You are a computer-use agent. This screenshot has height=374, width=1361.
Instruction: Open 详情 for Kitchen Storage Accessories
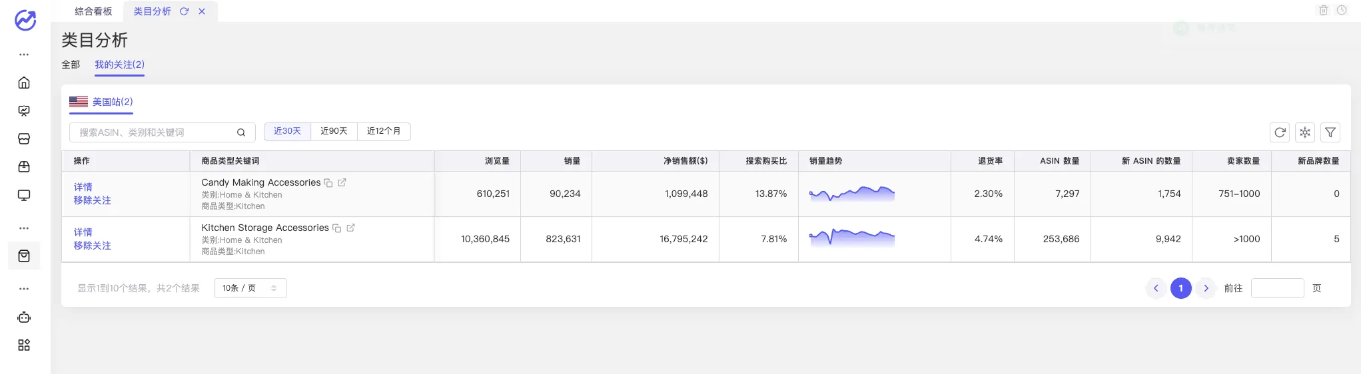83,232
